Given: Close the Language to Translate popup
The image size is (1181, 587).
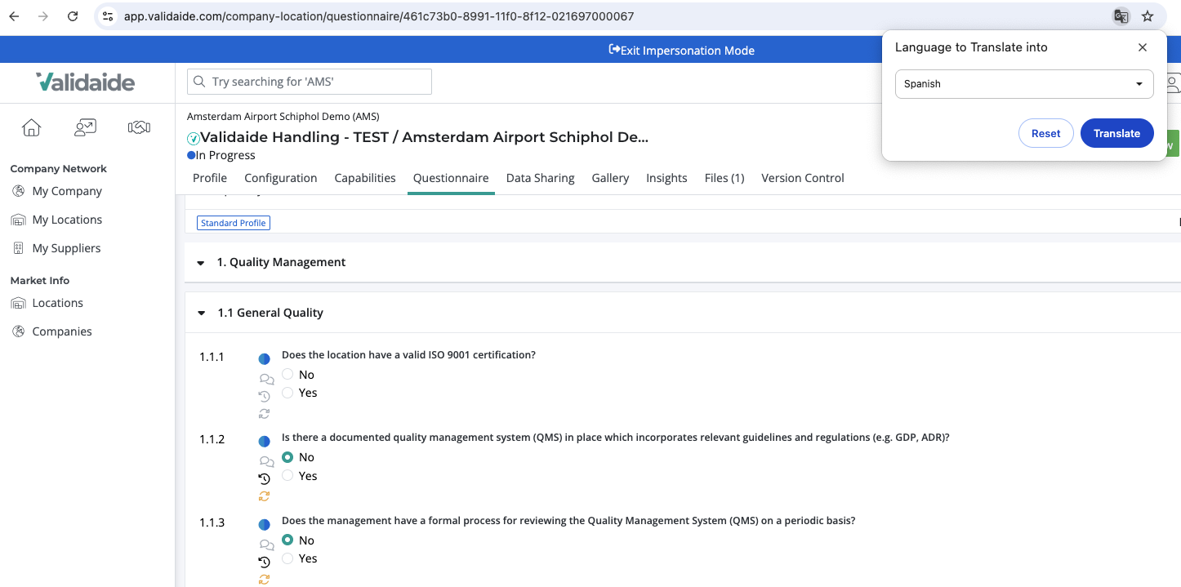Looking at the screenshot, I should [x=1143, y=47].
